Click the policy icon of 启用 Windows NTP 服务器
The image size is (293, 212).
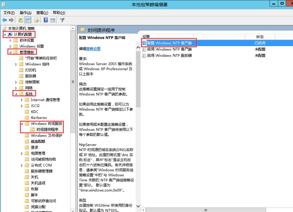144,56
